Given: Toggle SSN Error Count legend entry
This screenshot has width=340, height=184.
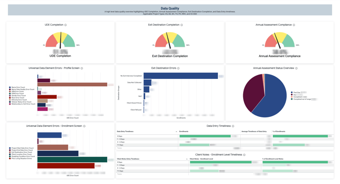Looking at the screenshot, I should click(16, 91).
